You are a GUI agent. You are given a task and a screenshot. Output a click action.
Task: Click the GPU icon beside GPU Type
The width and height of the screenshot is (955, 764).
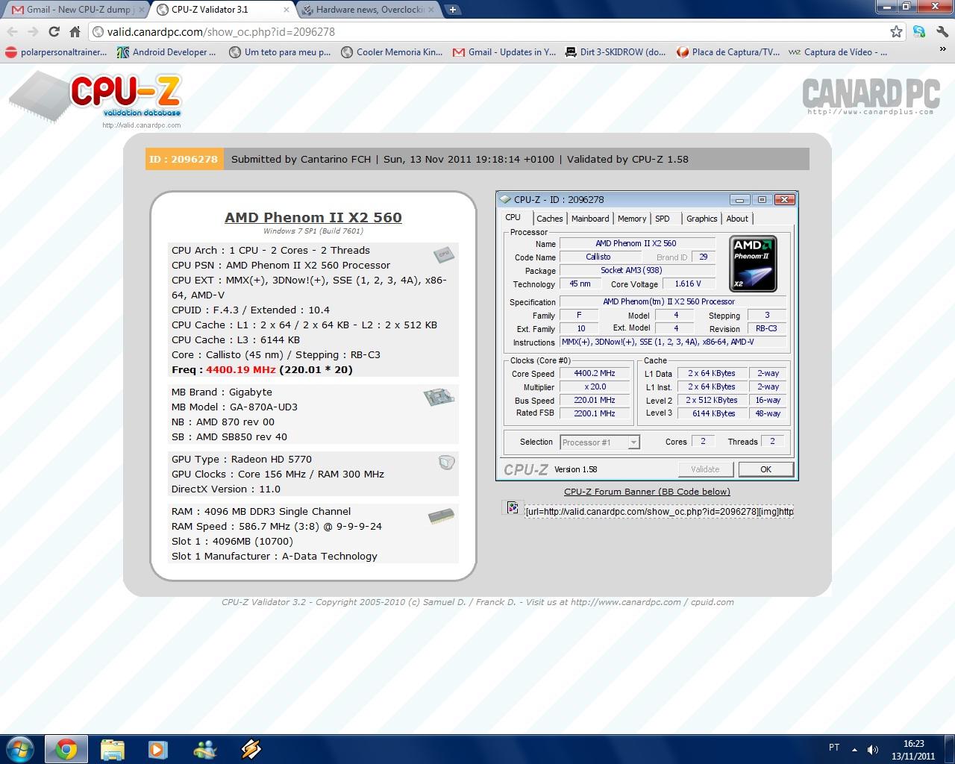click(447, 463)
